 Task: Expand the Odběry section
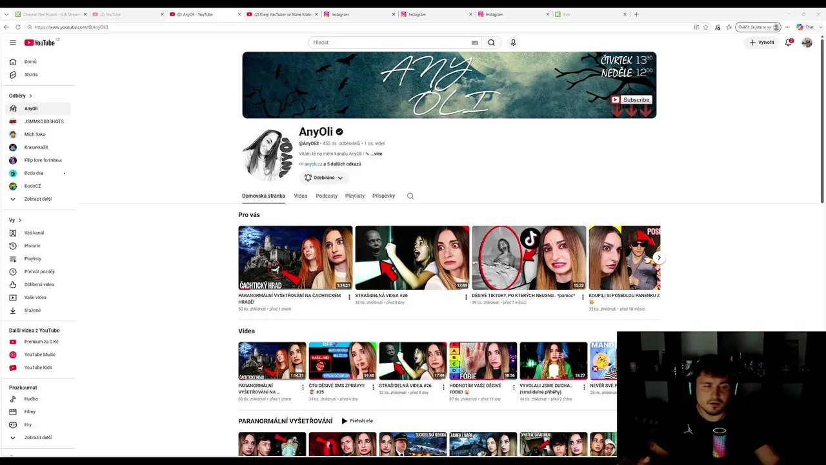21,96
